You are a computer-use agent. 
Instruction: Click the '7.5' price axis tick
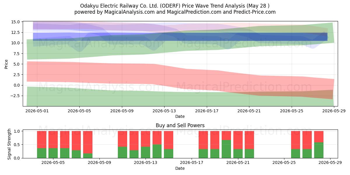(17, 54)
